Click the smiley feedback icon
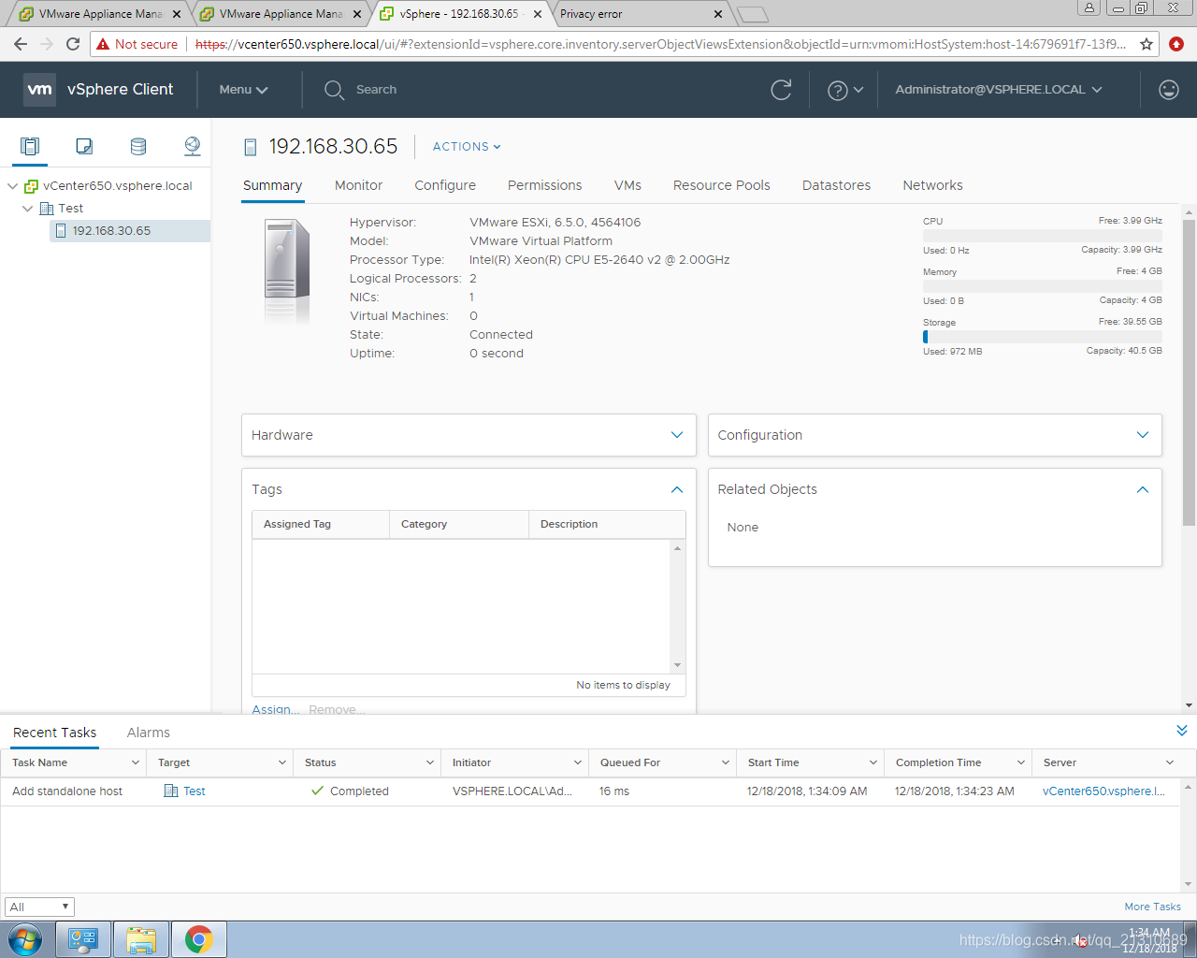This screenshot has width=1197, height=958. (x=1168, y=90)
